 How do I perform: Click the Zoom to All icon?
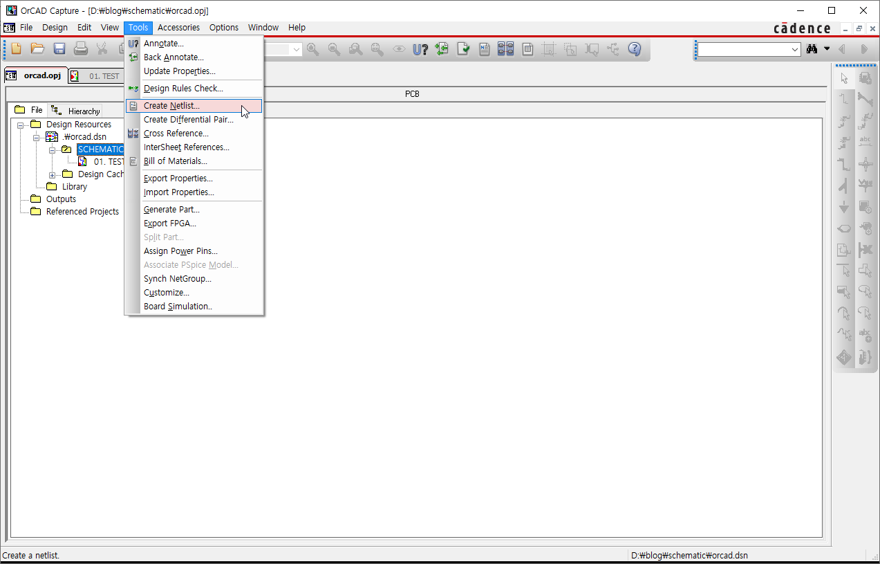pos(377,49)
